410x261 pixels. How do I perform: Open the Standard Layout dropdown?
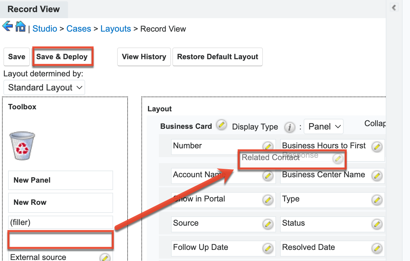tap(44, 88)
